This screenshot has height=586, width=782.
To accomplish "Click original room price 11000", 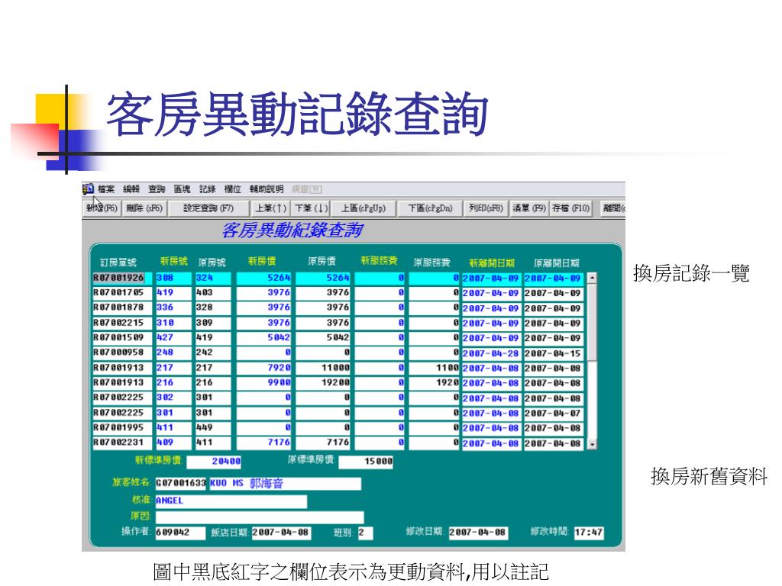I will coord(323,368).
